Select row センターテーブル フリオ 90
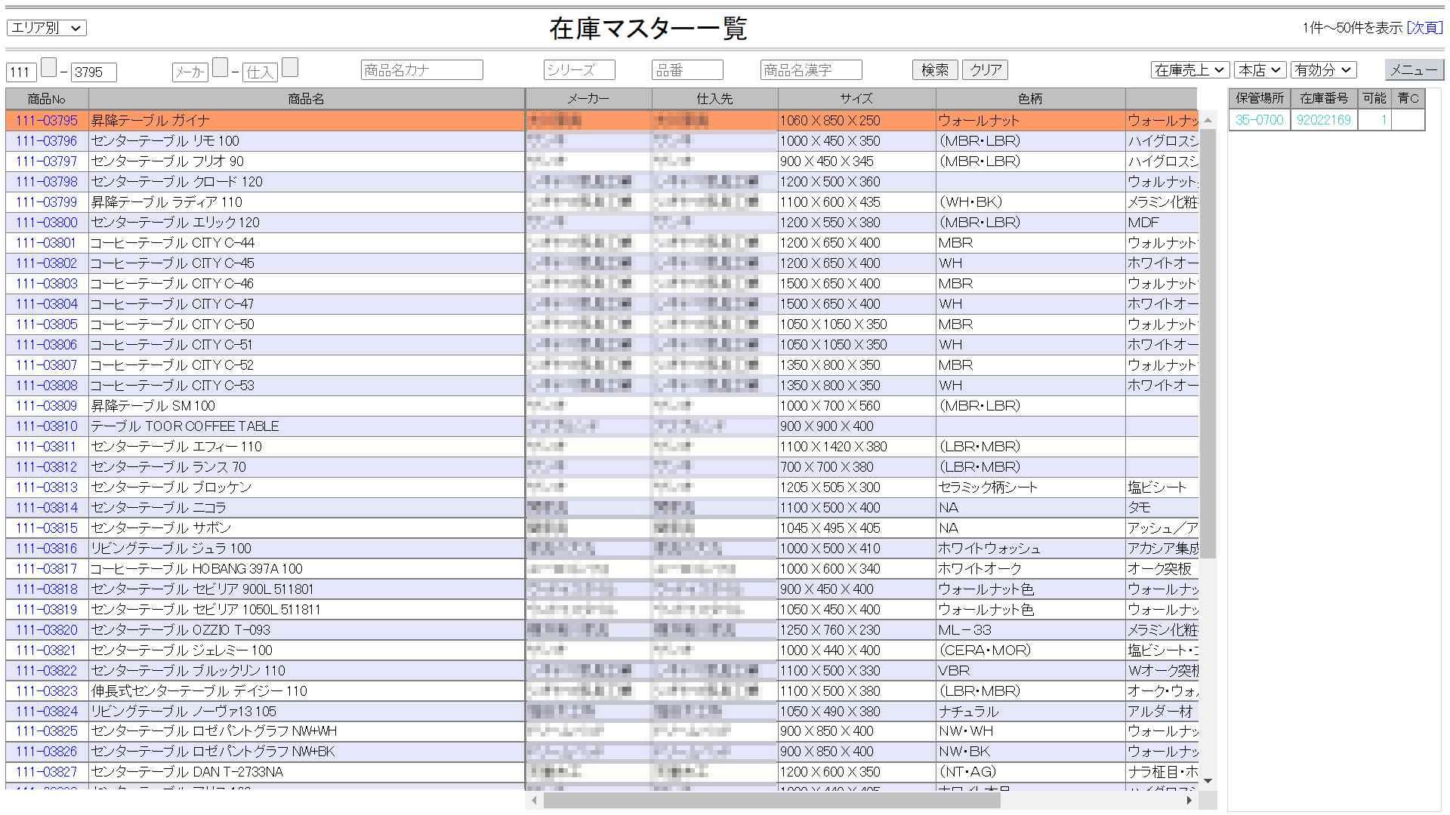This screenshot has height=815, width=1450. click(x=601, y=161)
